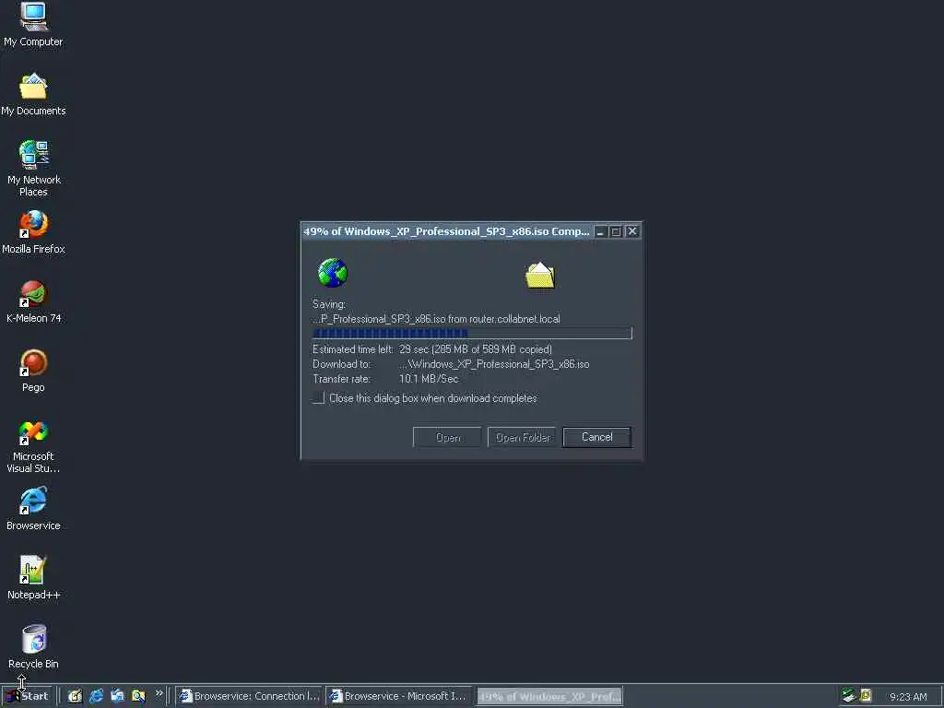Click Outlook Express quick launch icon
This screenshot has width=944, height=708.
pos(117,696)
